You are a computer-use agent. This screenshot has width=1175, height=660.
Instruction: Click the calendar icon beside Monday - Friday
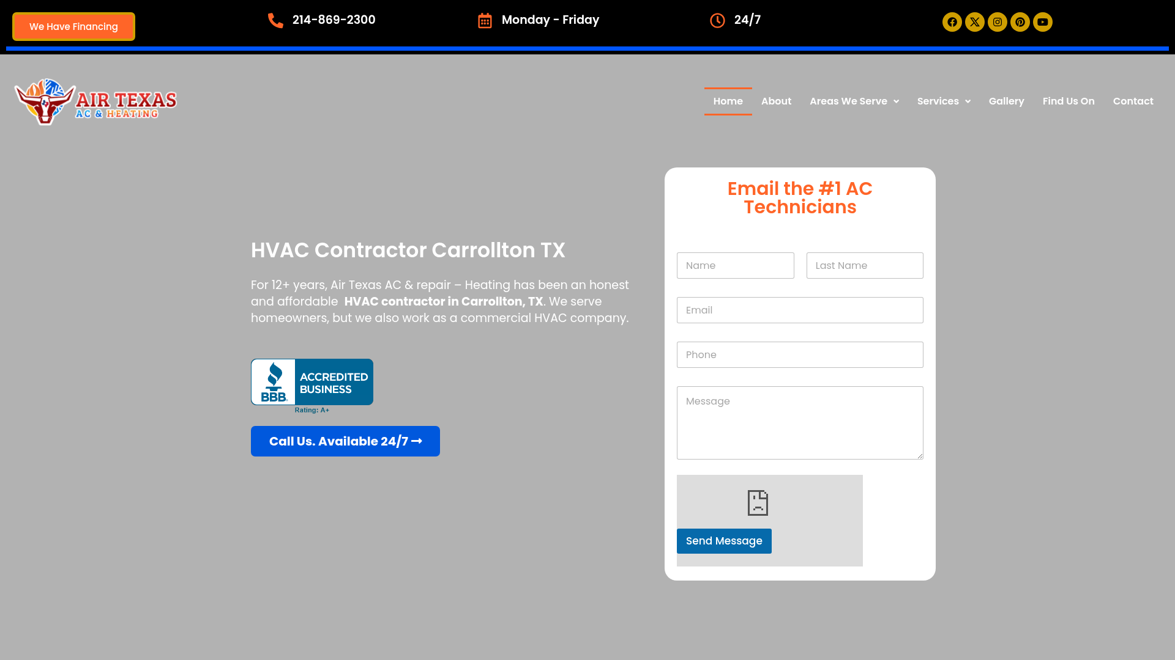(485, 21)
